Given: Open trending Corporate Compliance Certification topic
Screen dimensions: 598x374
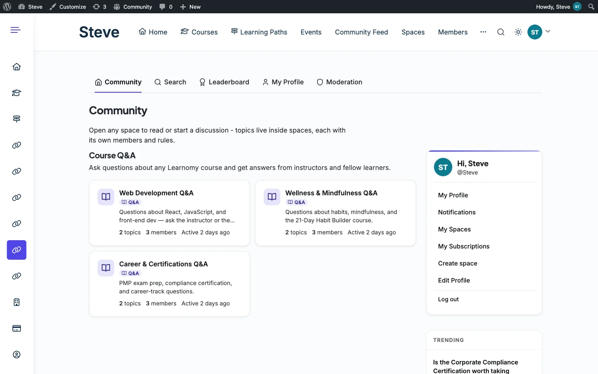Looking at the screenshot, I should point(475,366).
